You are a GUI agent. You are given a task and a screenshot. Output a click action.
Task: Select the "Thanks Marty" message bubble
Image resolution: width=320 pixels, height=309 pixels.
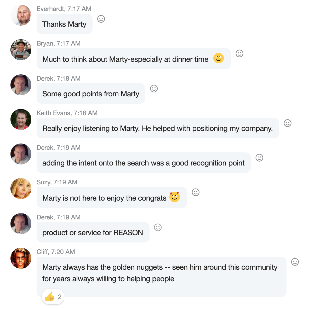(64, 24)
